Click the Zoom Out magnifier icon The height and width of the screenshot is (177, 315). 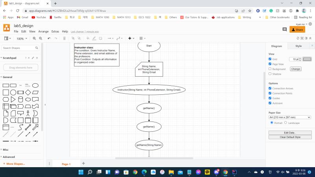(x=41, y=38)
